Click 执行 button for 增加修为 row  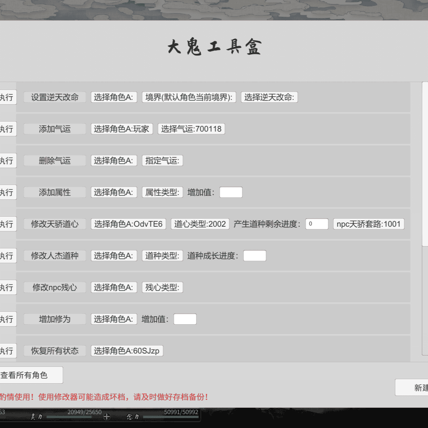[8, 319]
